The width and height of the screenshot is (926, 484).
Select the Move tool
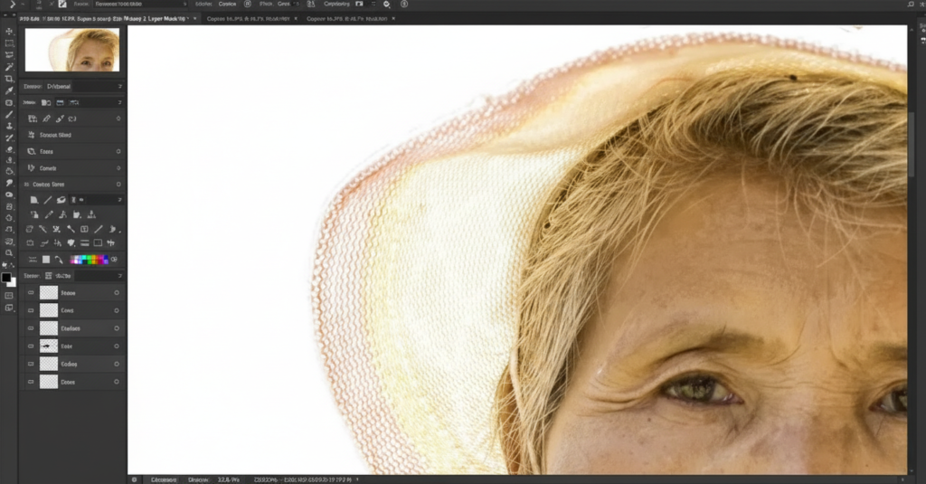[x=9, y=32]
